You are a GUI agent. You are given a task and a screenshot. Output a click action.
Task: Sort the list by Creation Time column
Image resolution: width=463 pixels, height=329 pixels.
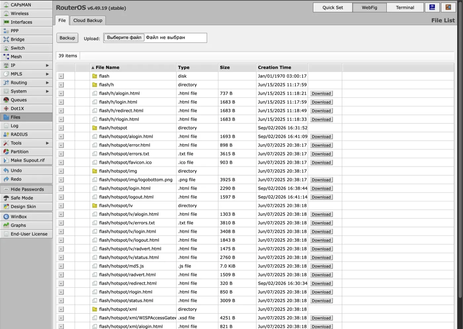pos(282,67)
